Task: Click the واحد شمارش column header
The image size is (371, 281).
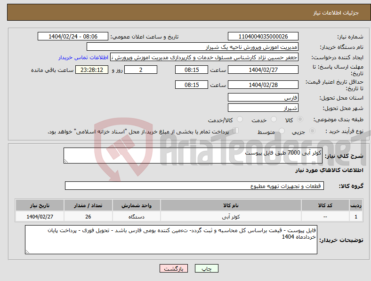Action: [x=136, y=205]
